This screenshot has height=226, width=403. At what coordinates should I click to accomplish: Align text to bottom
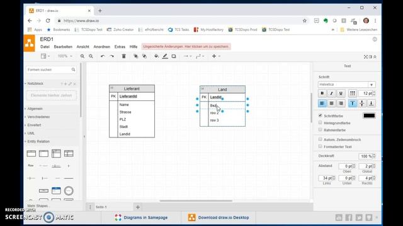(x=371, y=103)
